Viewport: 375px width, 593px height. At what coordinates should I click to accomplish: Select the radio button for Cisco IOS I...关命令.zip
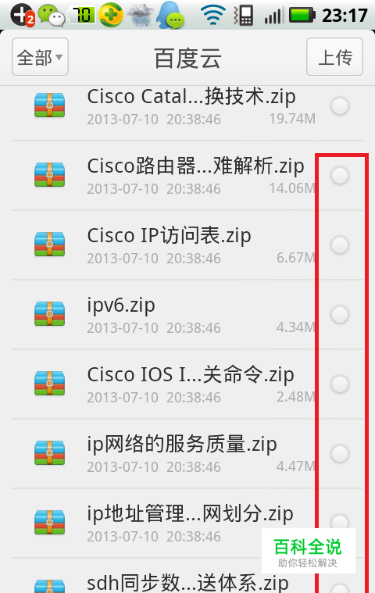(x=340, y=384)
